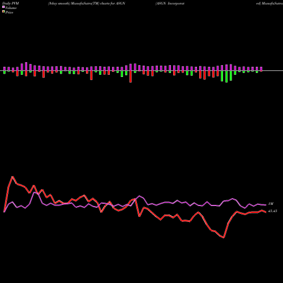Select the magenta Volume legend swatch

(x=3, y=7)
